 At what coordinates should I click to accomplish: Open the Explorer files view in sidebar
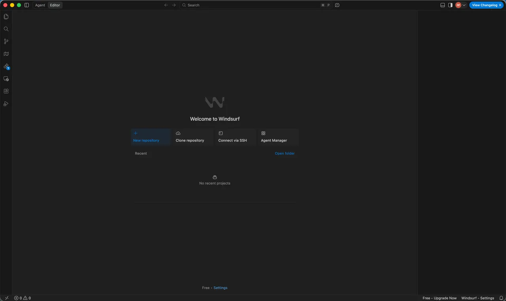click(6, 17)
